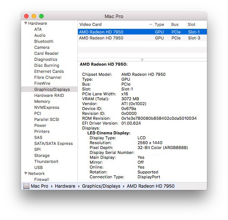The image size is (228, 220).
Task: Collapse the Hardware section triangle
Action: [26, 23]
